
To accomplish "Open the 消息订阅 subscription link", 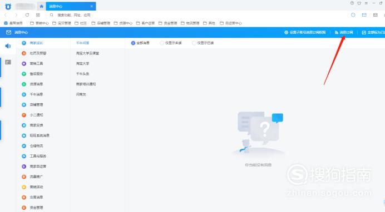I will pyautogui.click(x=344, y=32).
